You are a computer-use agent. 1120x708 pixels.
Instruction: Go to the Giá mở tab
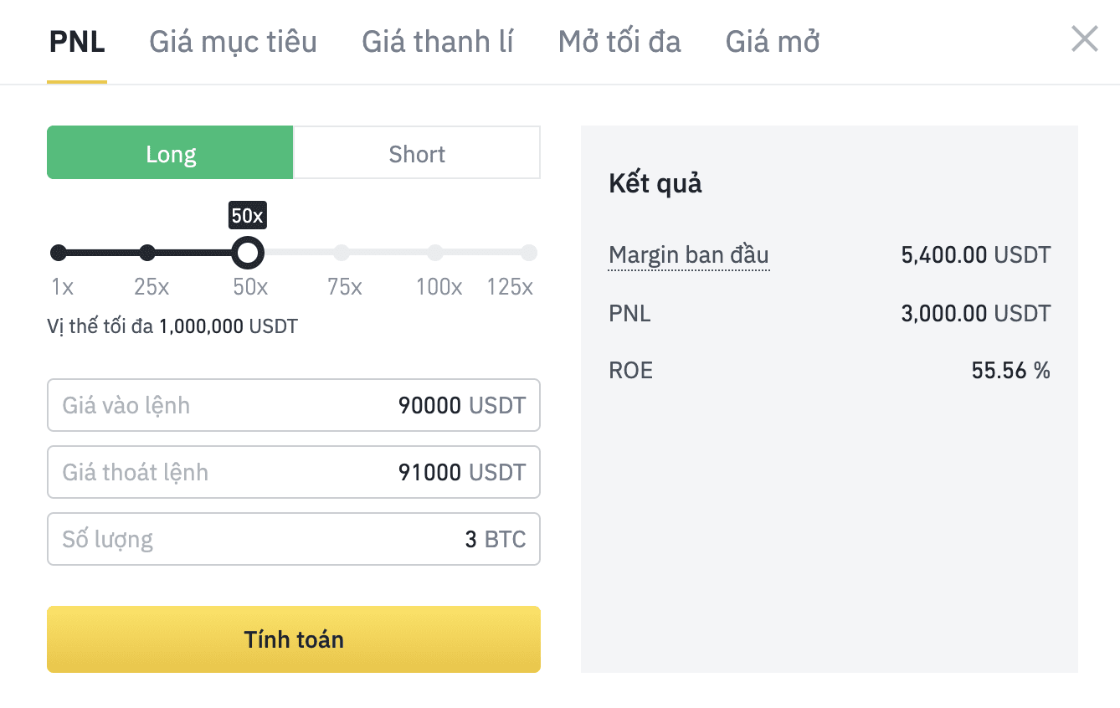click(x=772, y=41)
